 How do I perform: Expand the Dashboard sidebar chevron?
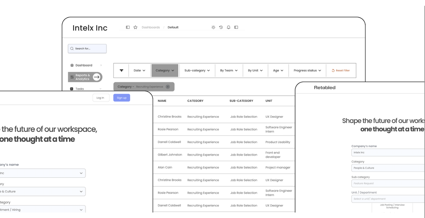coord(101,65)
